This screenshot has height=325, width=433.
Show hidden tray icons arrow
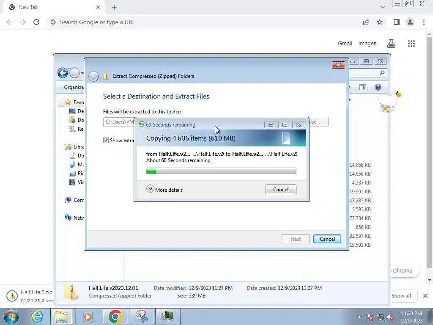click(x=359, y=317)
